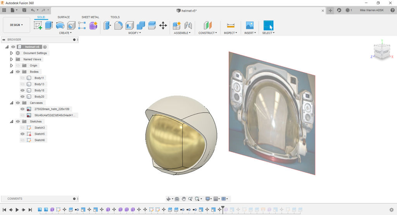This screenshot has width=397, height=215.
Task: Activate the Select tool icon
Action: coord(268,25)
